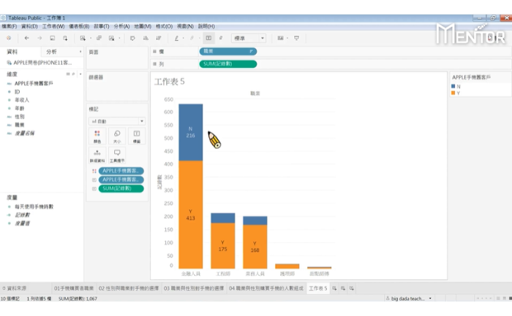512x316 pixels.
Task: Open the Tooltip mark card (工具提示)
Action: tap(117, 155)
